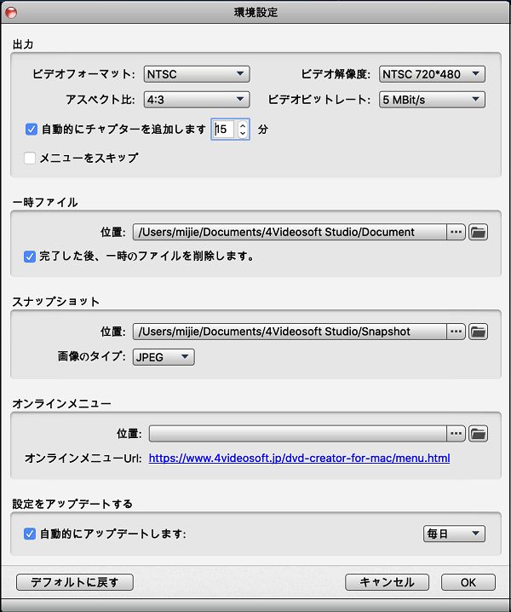Decrease chapter minutes with down arrow

point(243,134)
